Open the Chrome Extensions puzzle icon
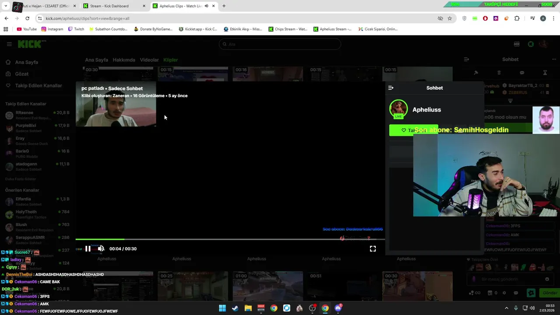The height and width of the screenshot is (315, 560). click(x=517, y=18)
